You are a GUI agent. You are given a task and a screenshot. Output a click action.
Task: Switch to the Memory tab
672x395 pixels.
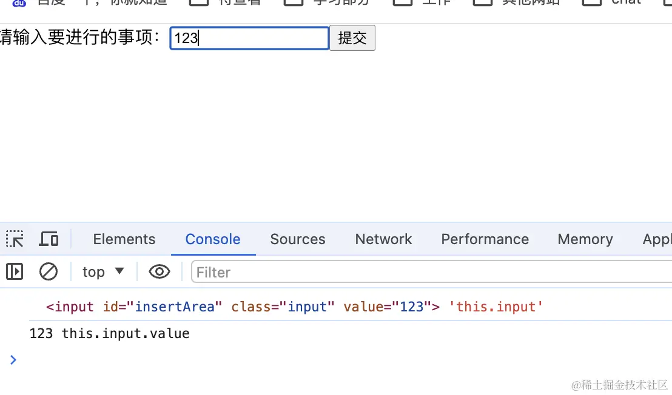(x=585, y=239)
